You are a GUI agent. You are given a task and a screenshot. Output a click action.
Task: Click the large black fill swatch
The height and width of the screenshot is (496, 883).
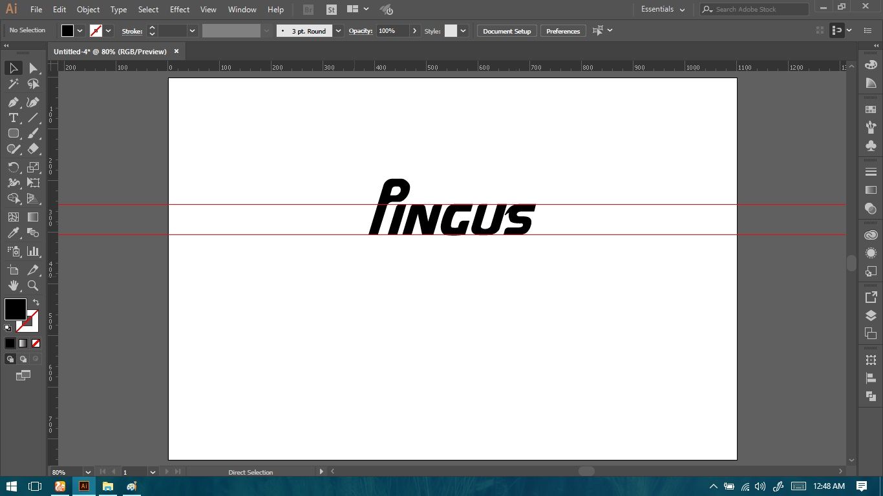pyautogui.click(x=16, y=309)
